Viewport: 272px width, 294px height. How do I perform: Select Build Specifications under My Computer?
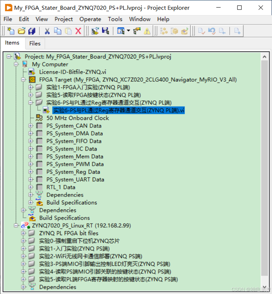click(x=65, y=218)
